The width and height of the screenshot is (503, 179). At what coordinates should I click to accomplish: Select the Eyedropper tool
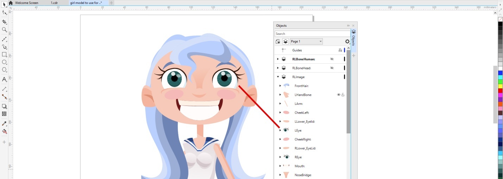click(4, 123)
